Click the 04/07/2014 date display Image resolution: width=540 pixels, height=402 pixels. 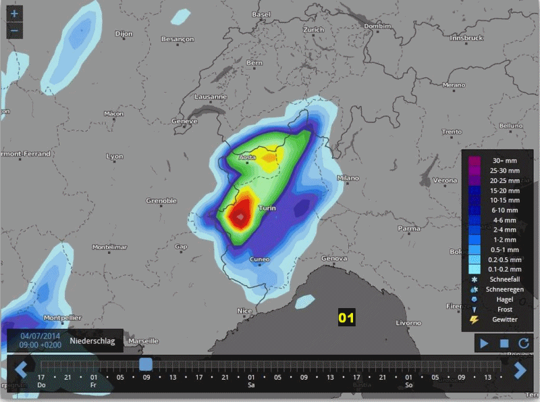(39, 336)
